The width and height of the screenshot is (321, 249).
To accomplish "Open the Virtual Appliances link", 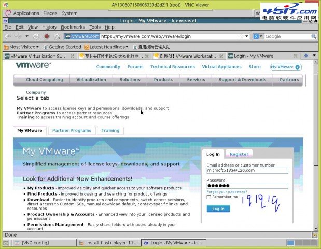I will coord(222,67).
